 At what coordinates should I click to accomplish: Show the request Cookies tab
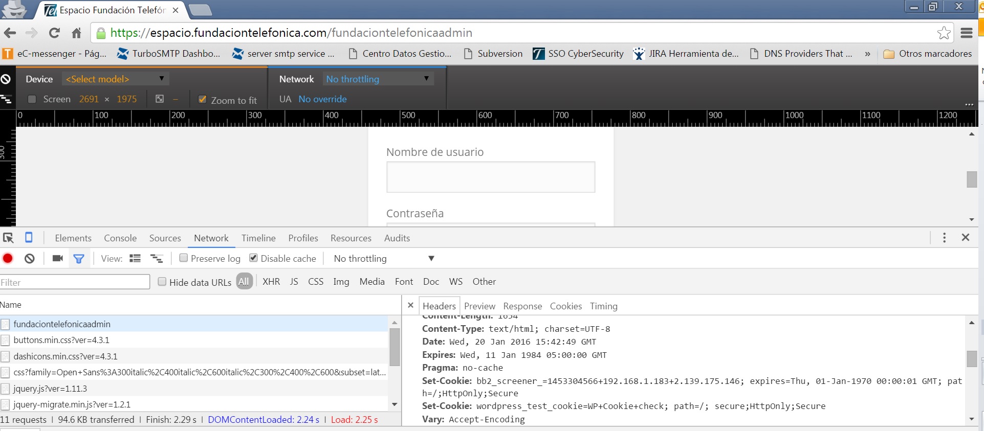pos(566,306)
